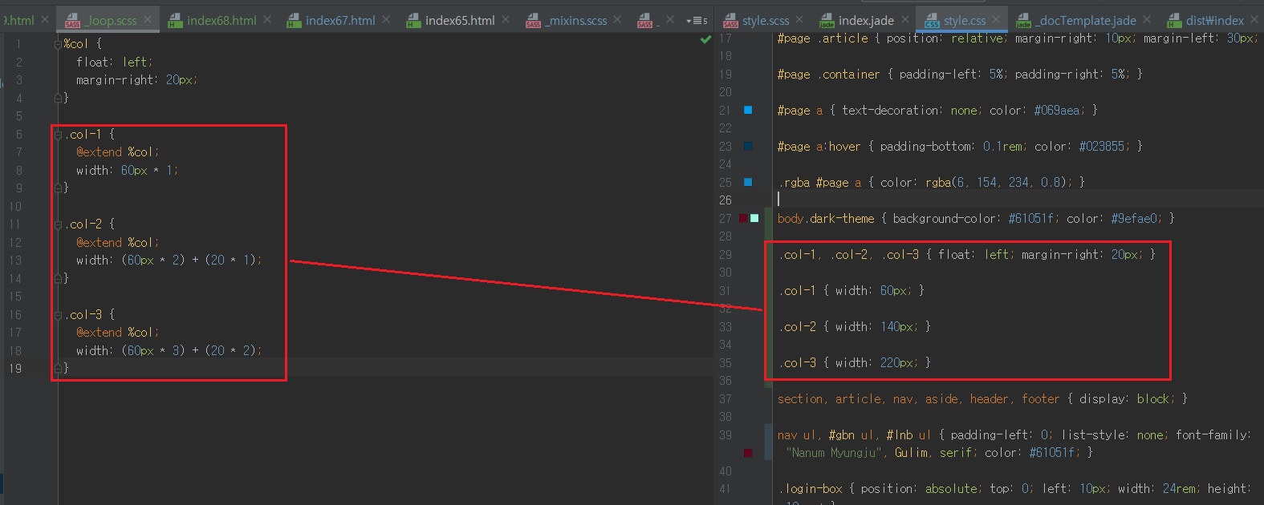The image size is (1264, 505).
Task: Open the hidden tabs dropdown list
Action: coord(697,20)
